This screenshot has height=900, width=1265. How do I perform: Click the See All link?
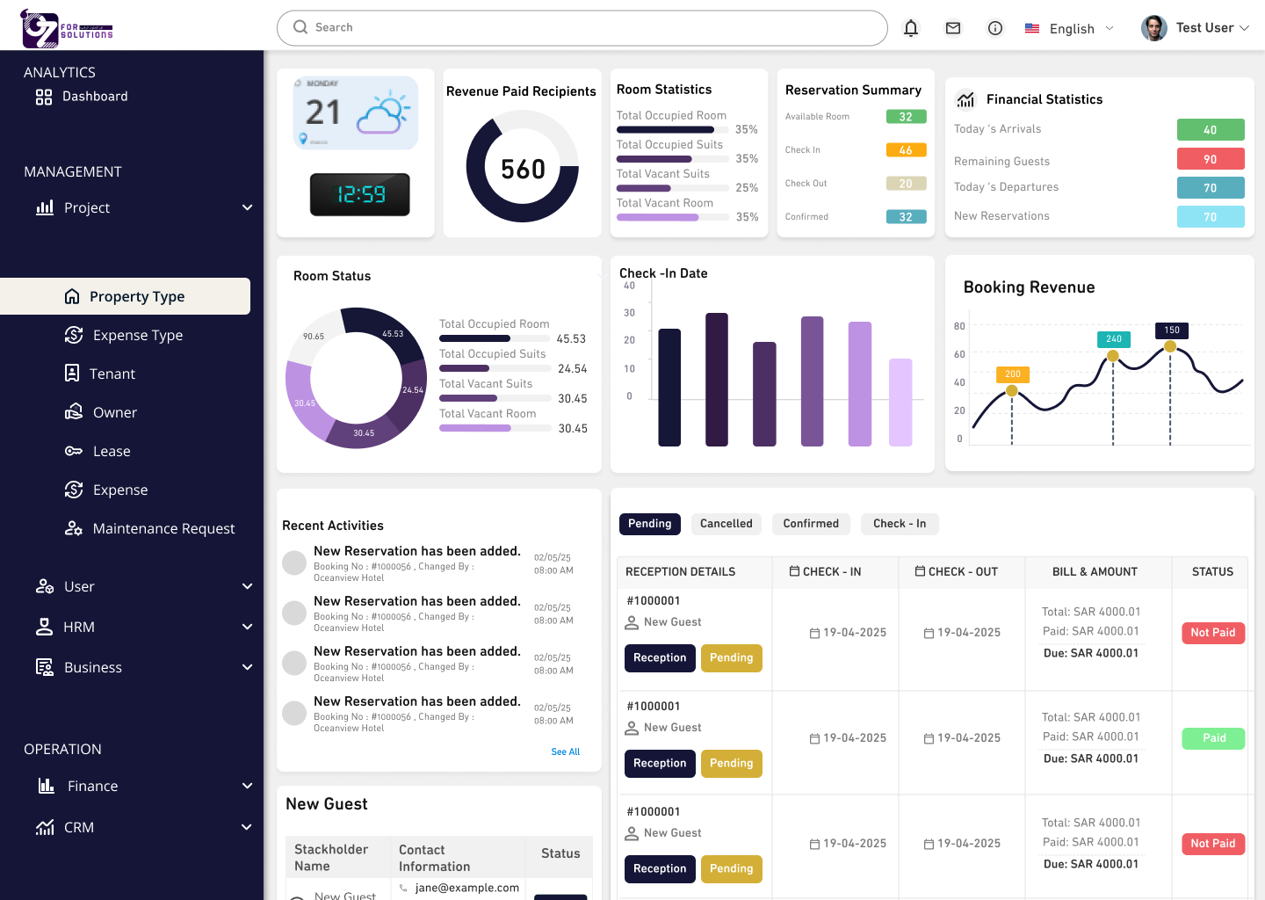[x=565, y=752]
